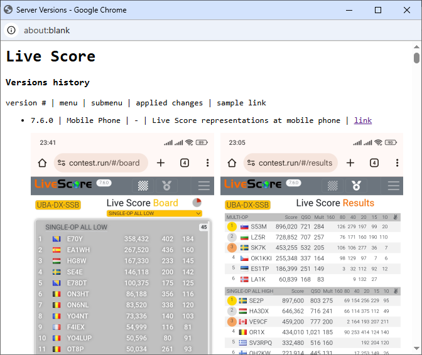
Task: Open the 7.6.0 sample link
Action: [x=363, y=120]
